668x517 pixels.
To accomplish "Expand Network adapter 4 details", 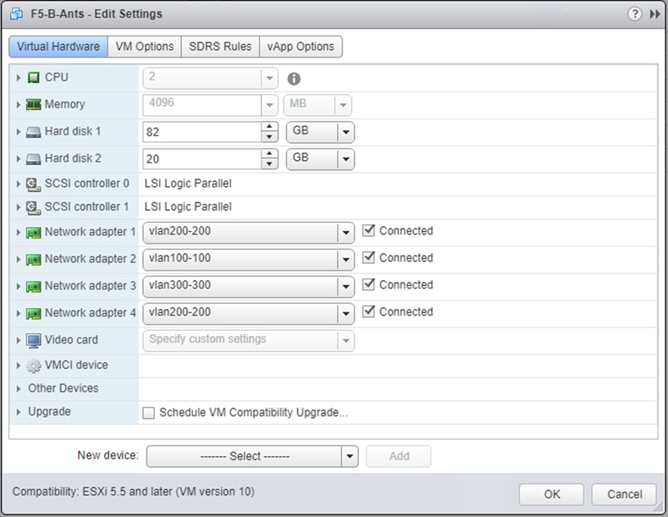I will [19, 313].
